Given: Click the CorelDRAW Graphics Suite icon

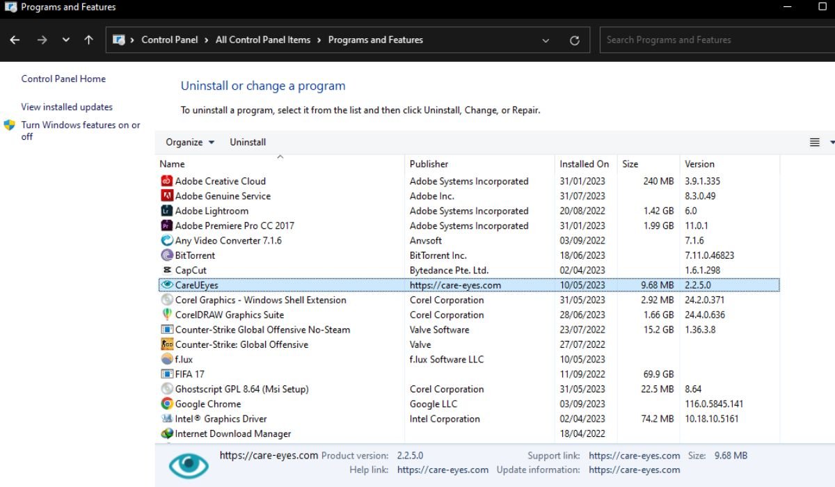Looking at the screenshot, I should click(166, 314).
